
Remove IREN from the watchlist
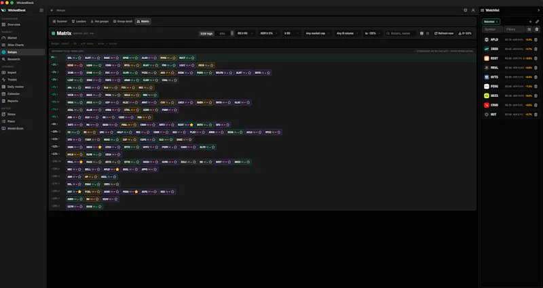536,49
